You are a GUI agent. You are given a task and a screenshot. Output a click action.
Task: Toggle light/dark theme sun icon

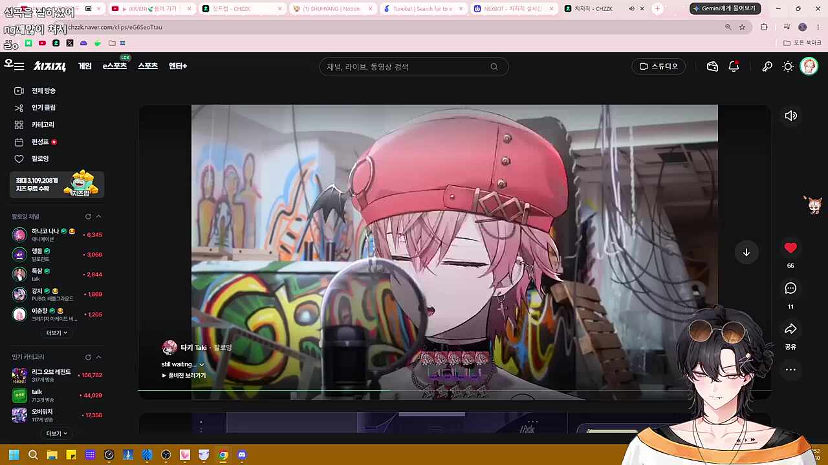pos(788,67)
